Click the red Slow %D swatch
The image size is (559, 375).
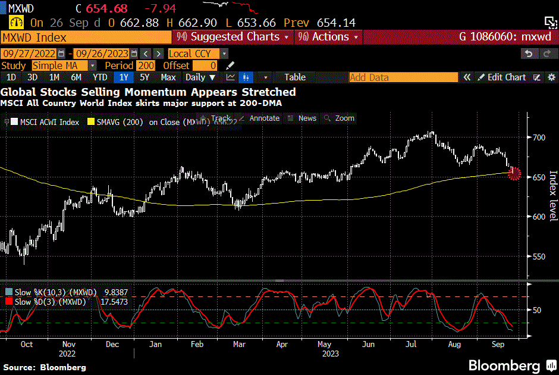click(9, 302)
